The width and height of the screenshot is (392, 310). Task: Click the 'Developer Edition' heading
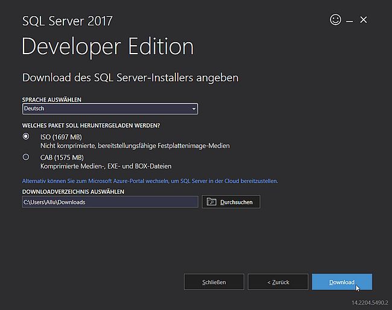point(108,47)
